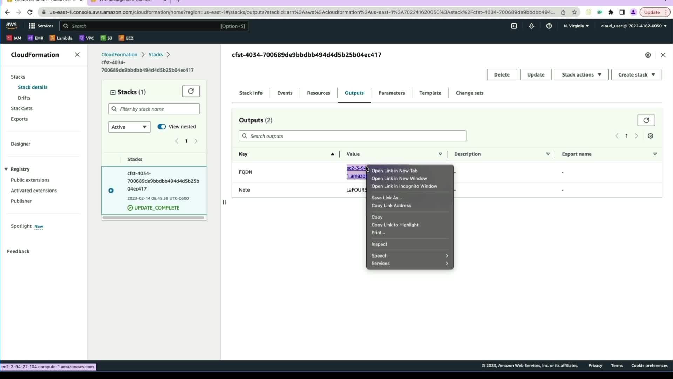
Task: Refresh the Outputs table
Action: (x=646, y=120)
